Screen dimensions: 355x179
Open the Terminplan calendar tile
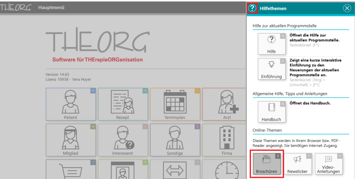click(x=175, y=104)
